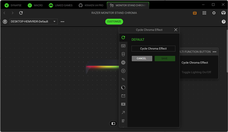
Task: Open the orange notification alert icon
Action: coord(195,13)
